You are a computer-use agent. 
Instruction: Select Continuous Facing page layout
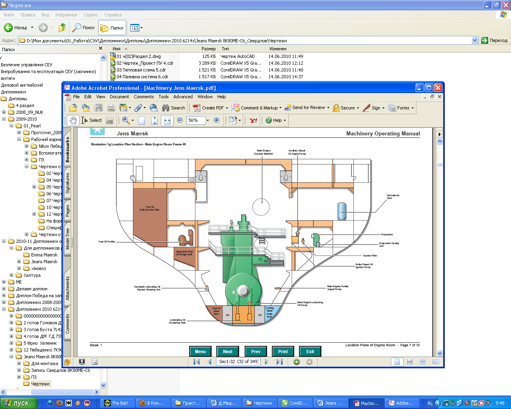coord(422,361)
